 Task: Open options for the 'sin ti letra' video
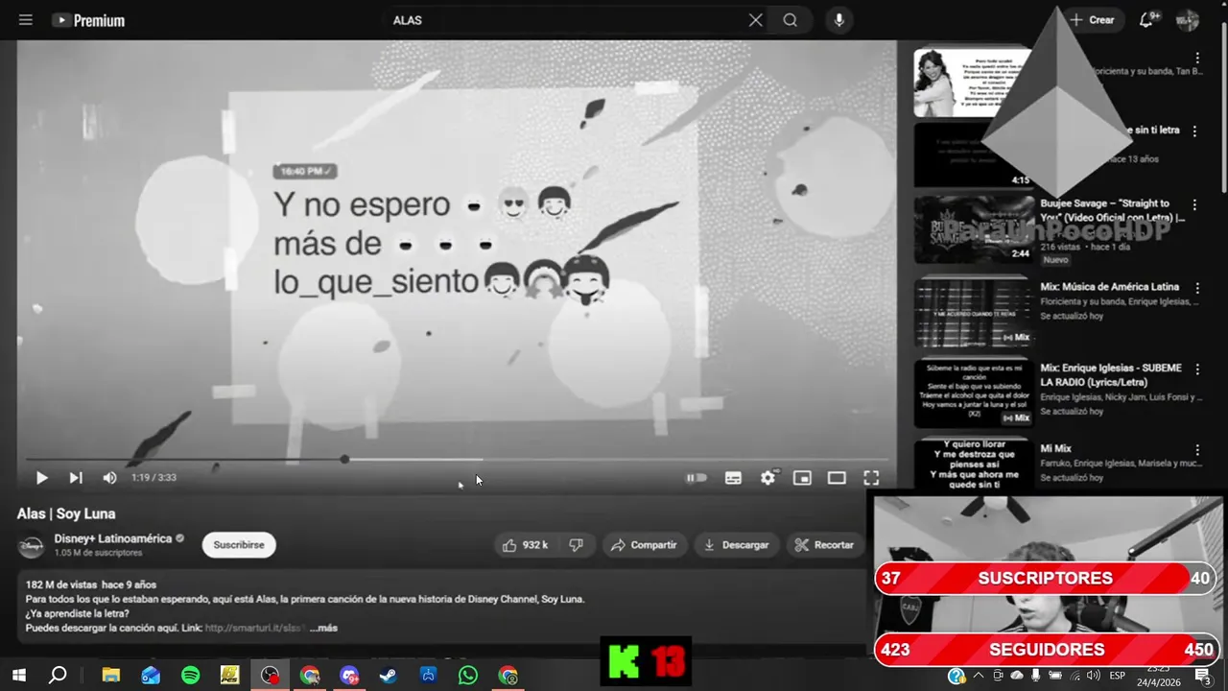point(1195,131)
